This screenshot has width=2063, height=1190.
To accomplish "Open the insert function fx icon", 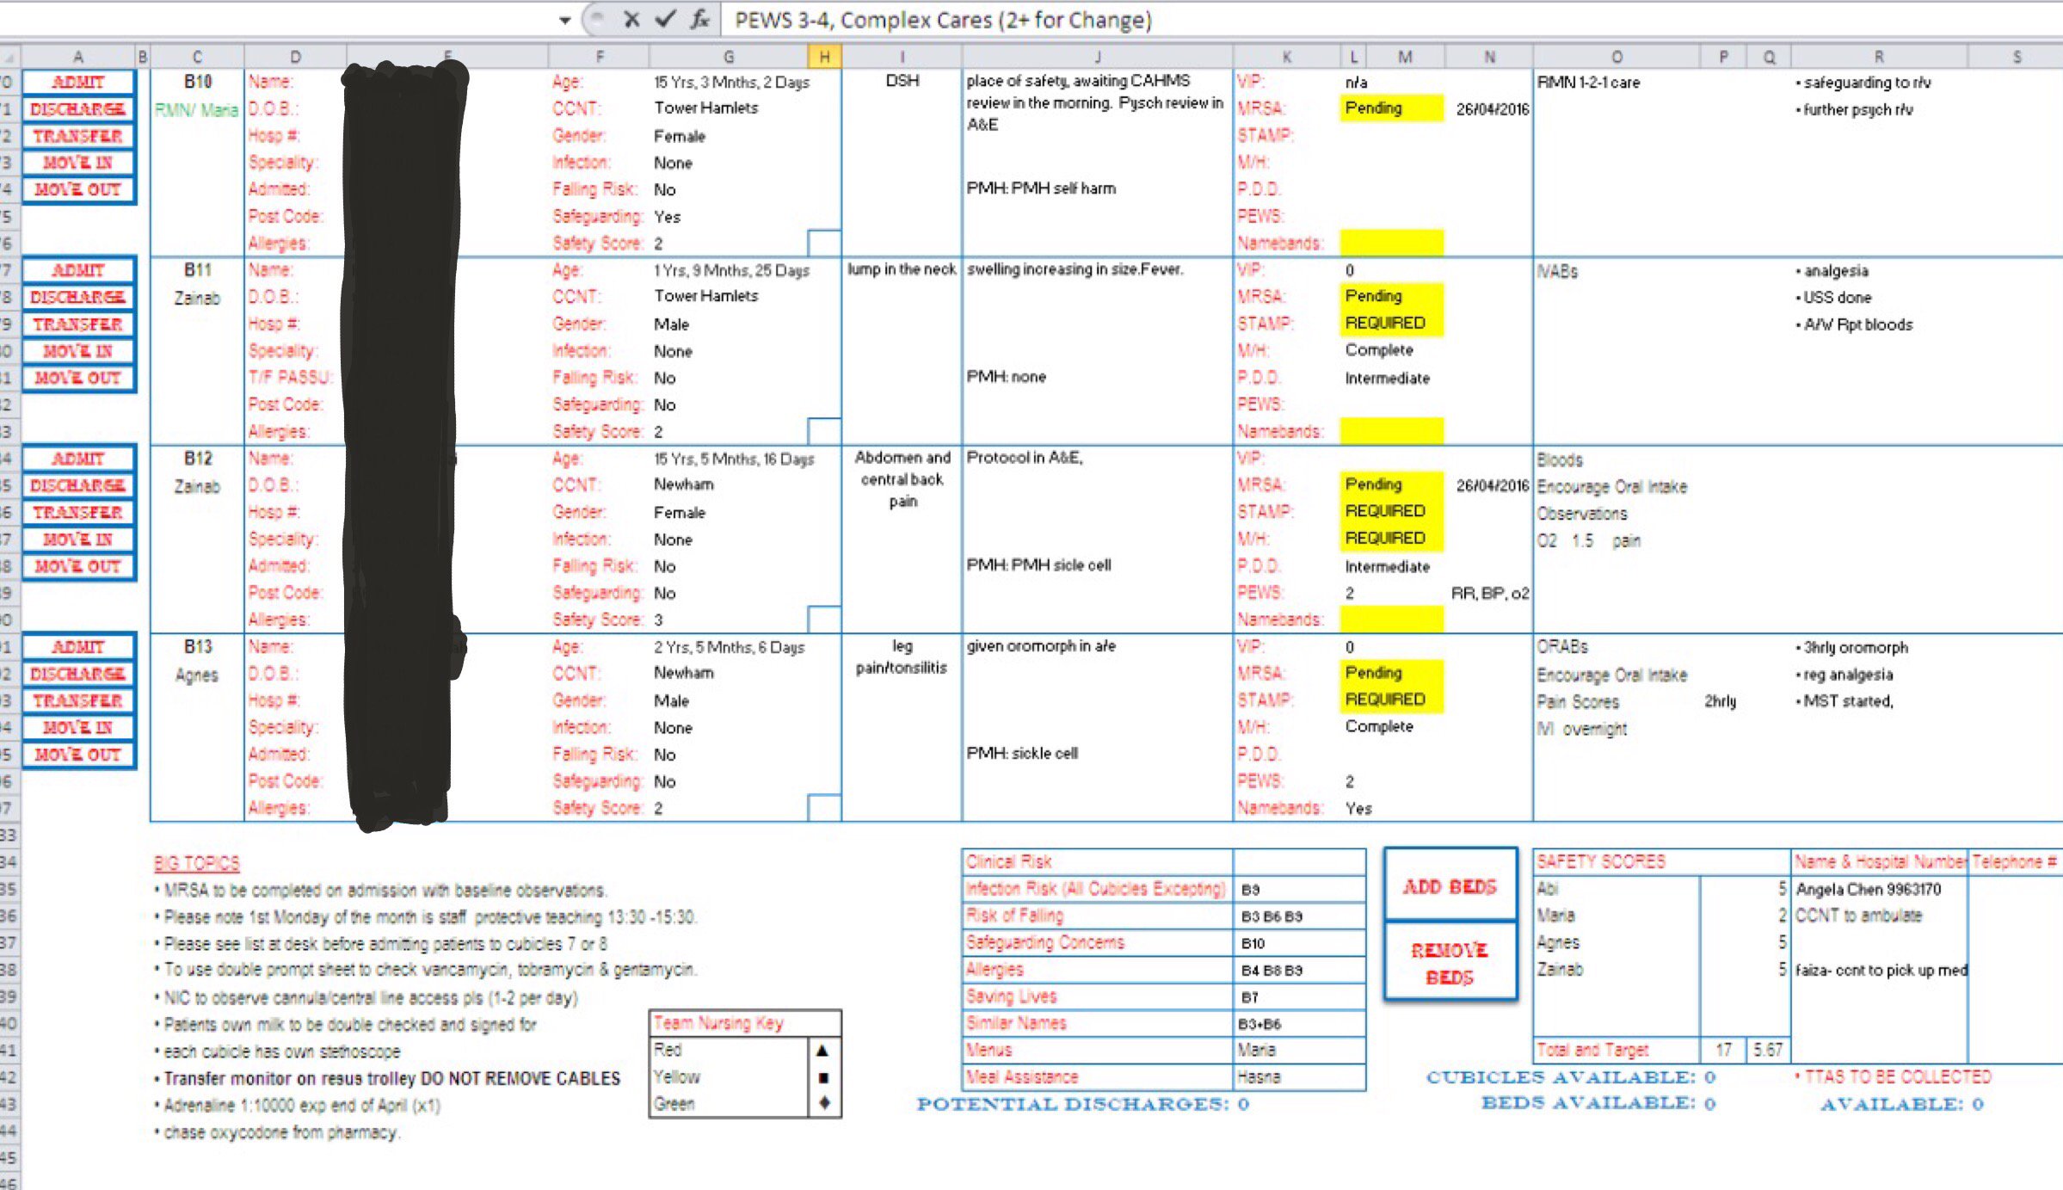I will 700,19.
